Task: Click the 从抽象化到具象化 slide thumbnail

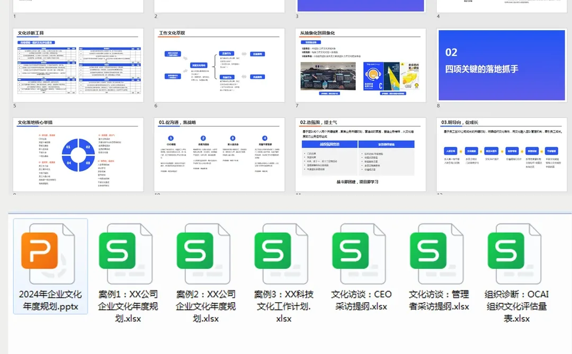Action: coord(360,65)
